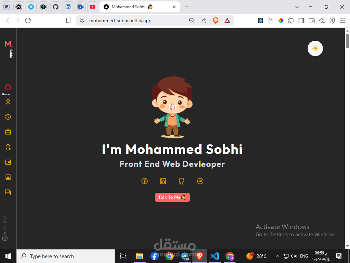The image size is (350, 263).
Task: Open the color wheel picker extension
Action: [281, 21]
